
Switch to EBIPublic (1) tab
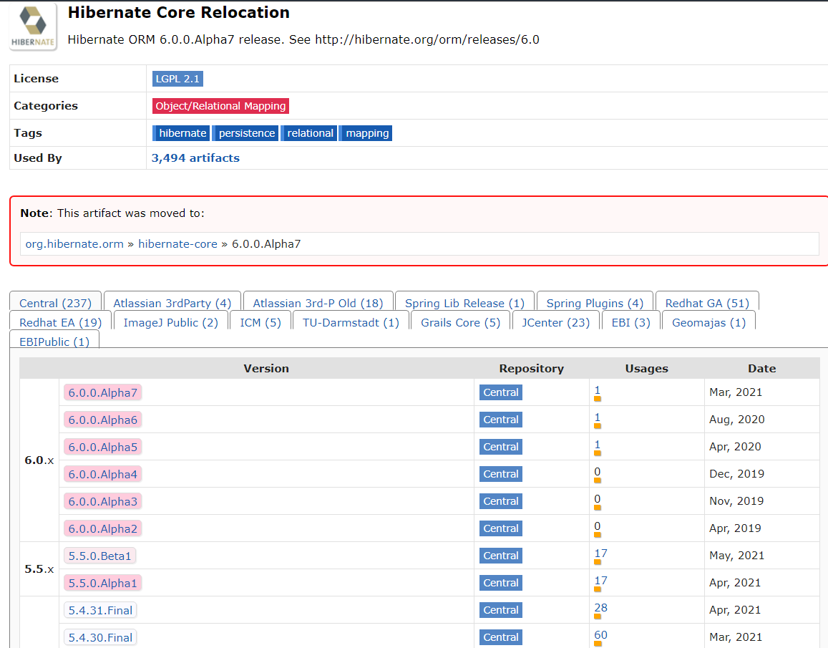[54, 341]
